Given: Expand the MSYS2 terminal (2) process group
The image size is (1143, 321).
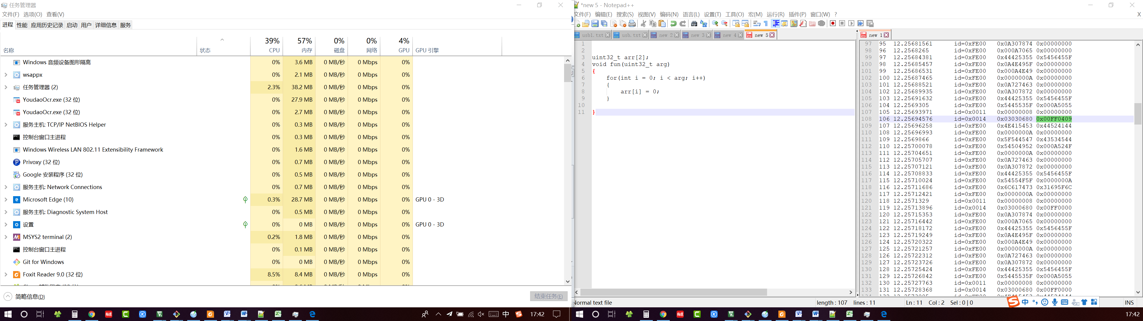Looking at the screenshot, I should (x=6, y=237).
